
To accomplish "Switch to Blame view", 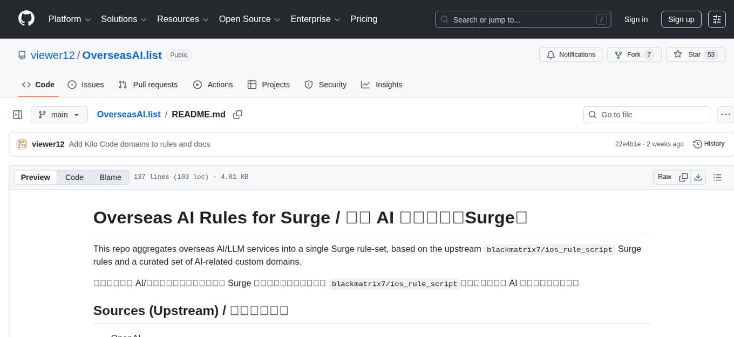I will point(110,177).
